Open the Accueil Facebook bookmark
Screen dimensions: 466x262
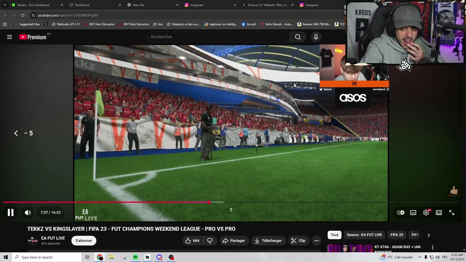[x=249, y=24]
